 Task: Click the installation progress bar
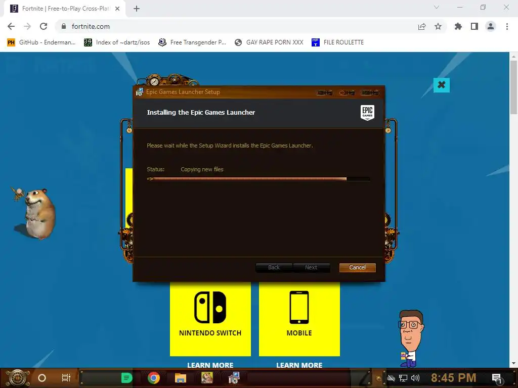pos(258,179)
